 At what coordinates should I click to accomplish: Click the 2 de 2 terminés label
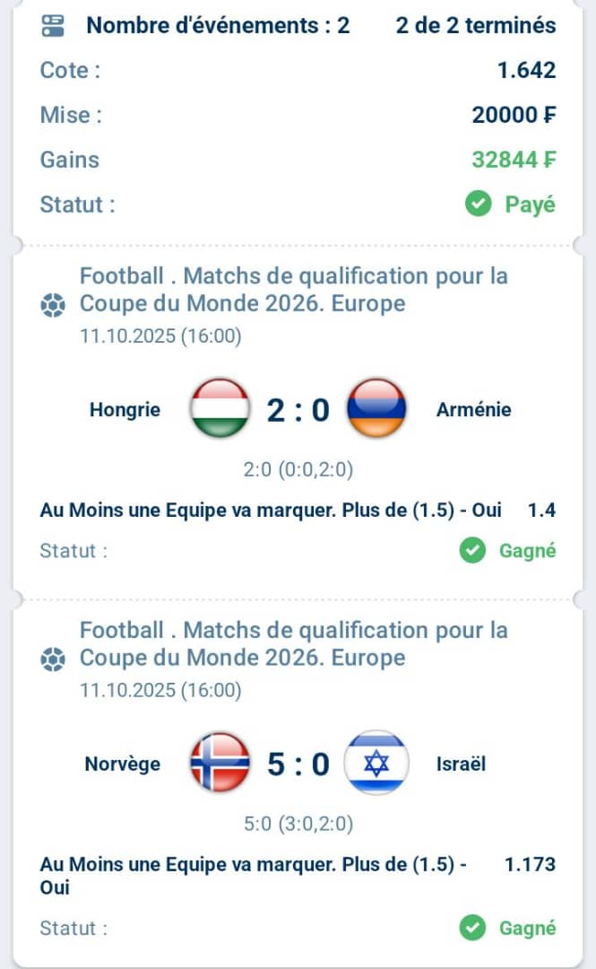(475, 25)
